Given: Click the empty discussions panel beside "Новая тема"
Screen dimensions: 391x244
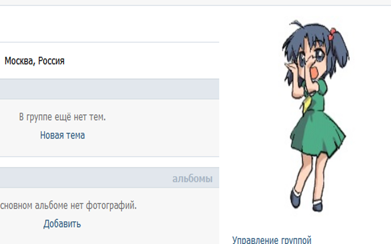Looking at the screenshot, I should point(109,128).
